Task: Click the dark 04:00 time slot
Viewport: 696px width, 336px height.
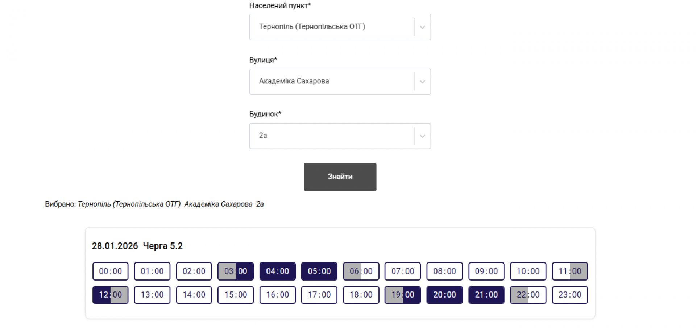Action: pos(278,271)
